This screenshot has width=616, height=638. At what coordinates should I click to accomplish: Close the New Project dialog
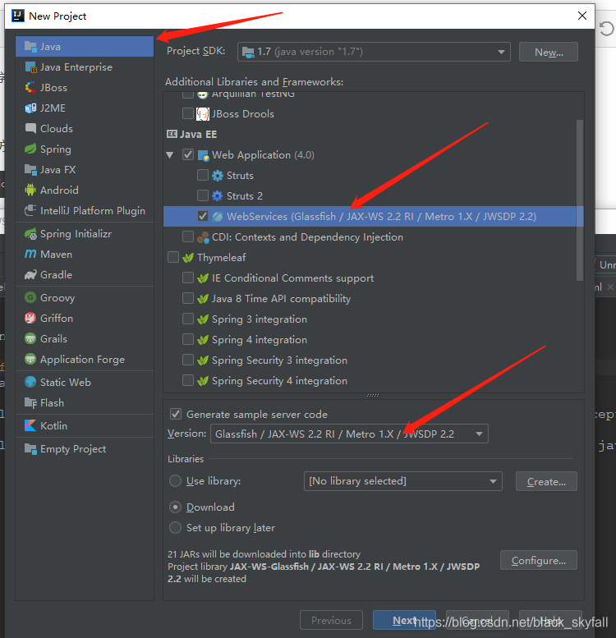tap(582, 16)
